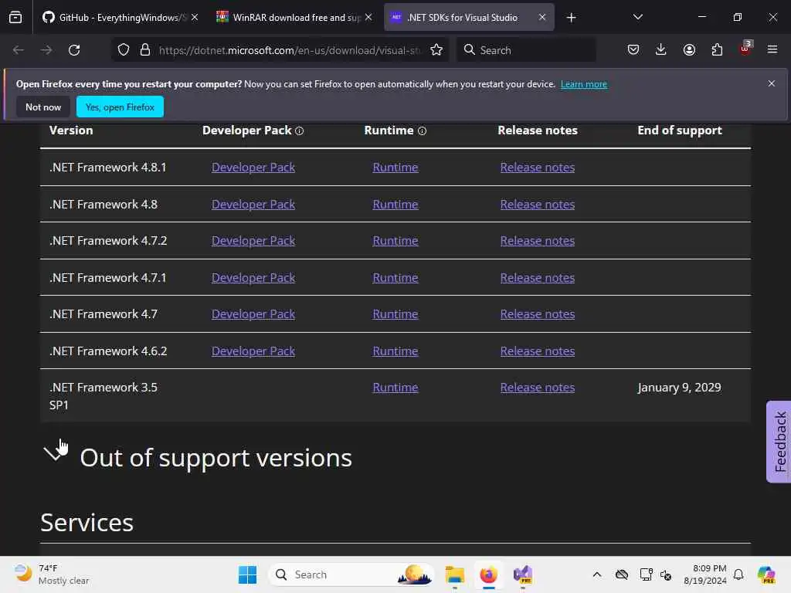Open Firefox taskbar icon
Viewport: 791px width, 593px height.
point(488,574)
